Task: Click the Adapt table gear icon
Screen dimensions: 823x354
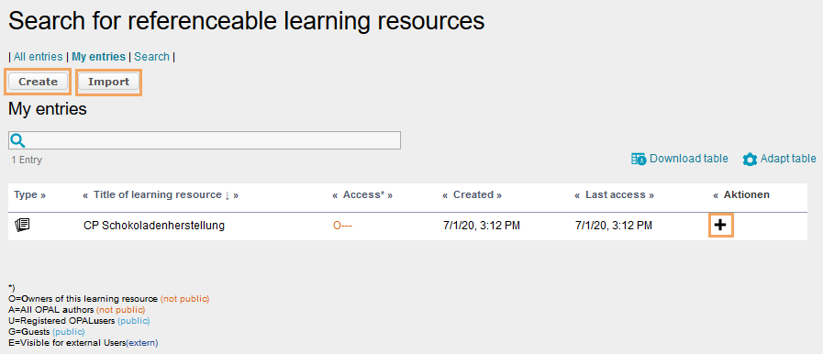Action: [750, 160]
